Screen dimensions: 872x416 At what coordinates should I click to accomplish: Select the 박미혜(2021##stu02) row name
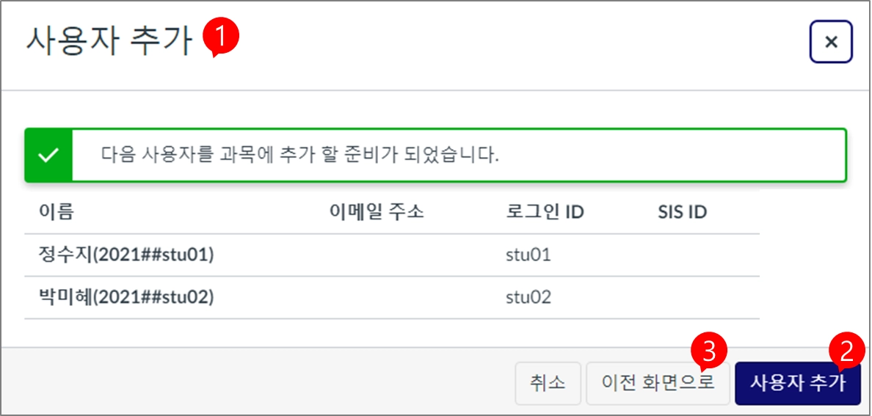click(125, 297)
